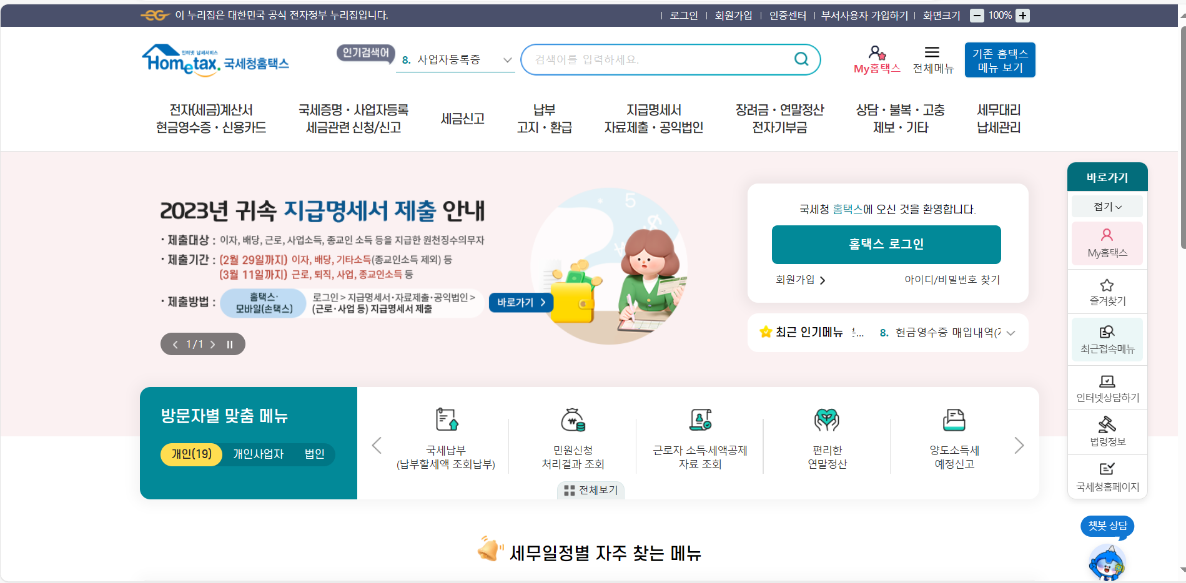
Task: Pause the banner slideshow
Action: coord(230,345)
